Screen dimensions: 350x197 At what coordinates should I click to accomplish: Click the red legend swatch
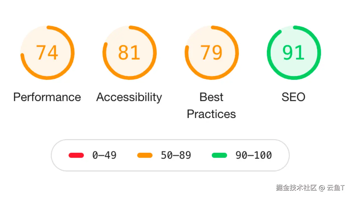[76, 155]
